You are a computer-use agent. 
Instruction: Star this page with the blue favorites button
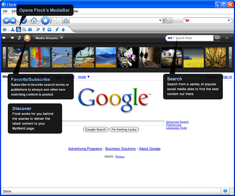[x=45, y=20]
